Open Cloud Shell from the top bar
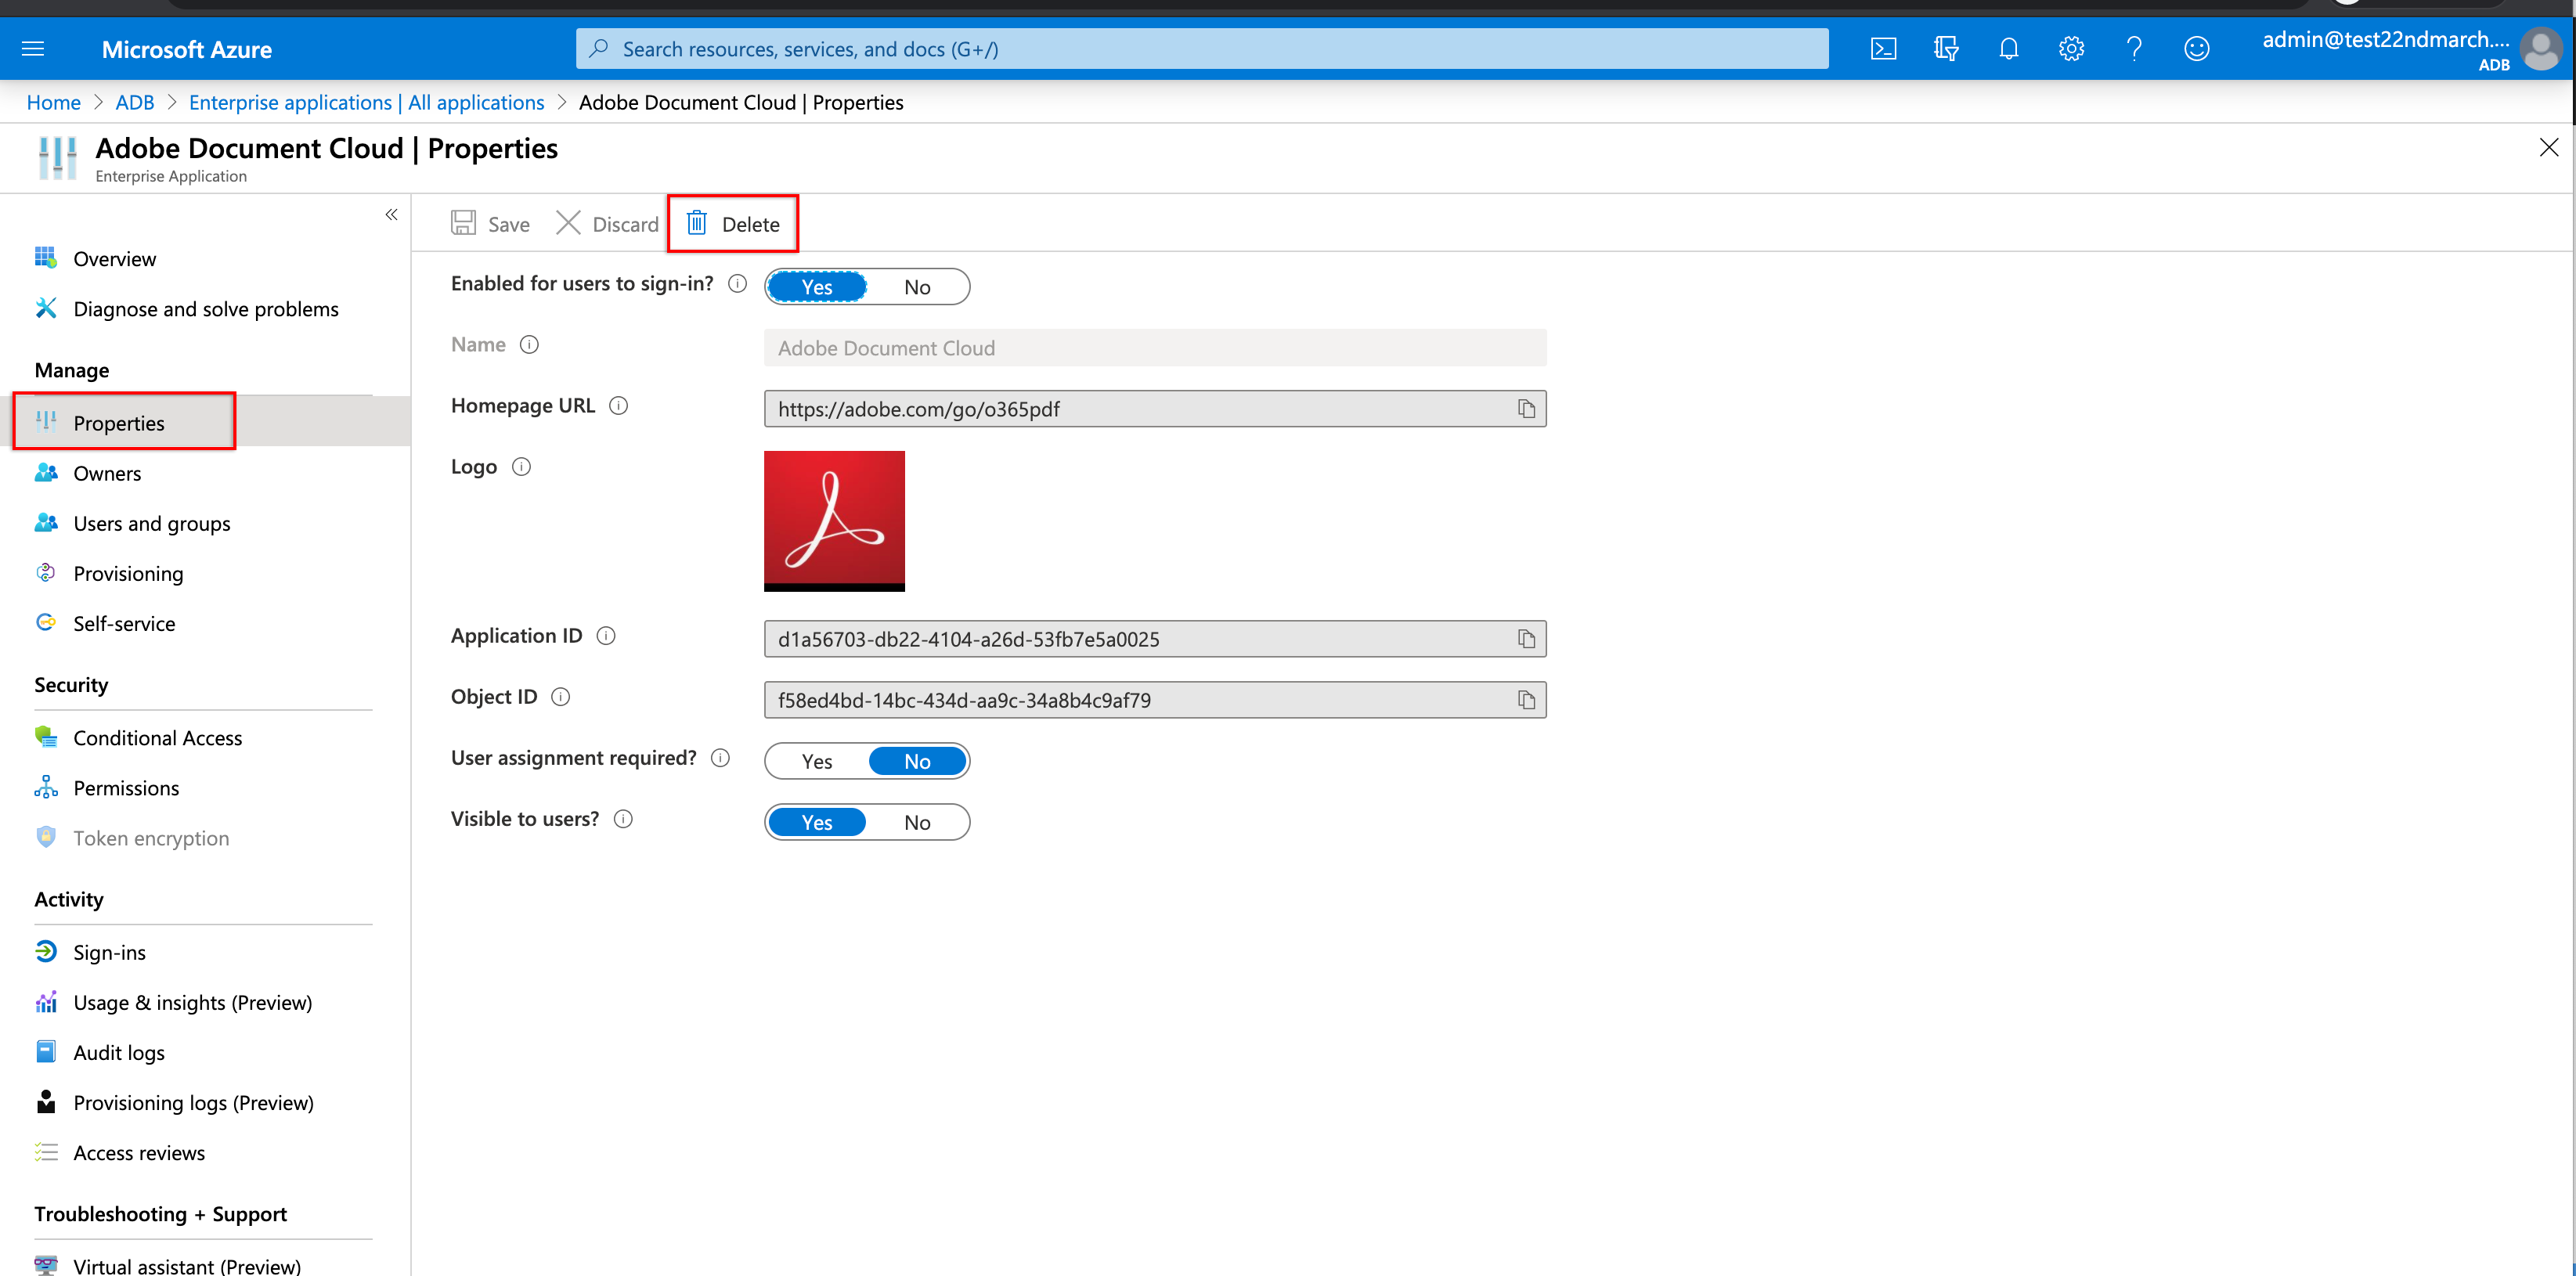The image size is (2576, 1276). (1884, 48)
